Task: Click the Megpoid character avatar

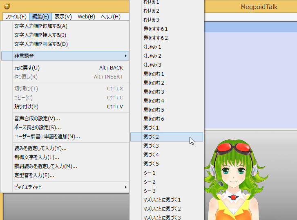Action: 237,180
